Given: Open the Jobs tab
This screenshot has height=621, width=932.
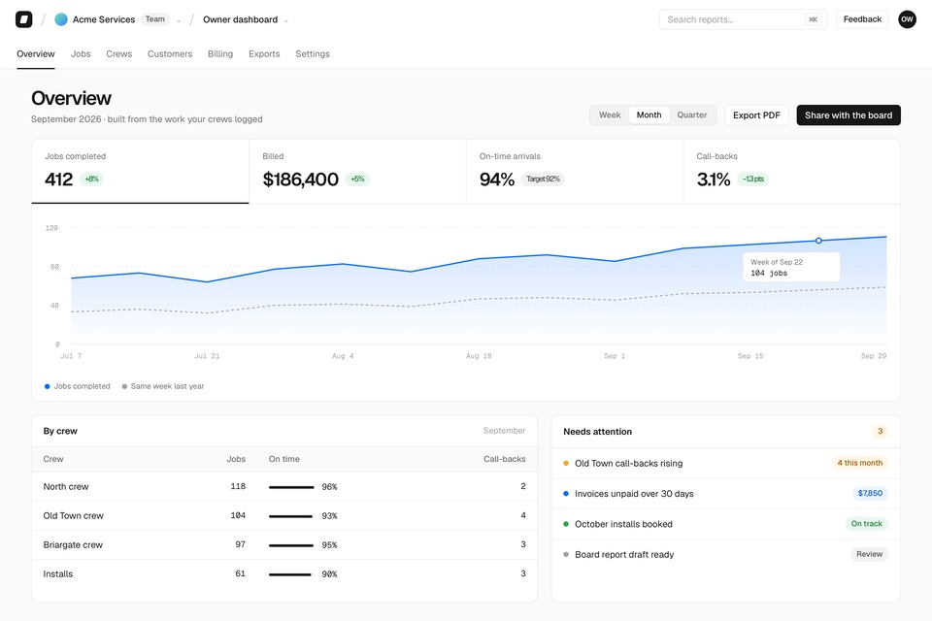Looking at the screenshot, I should pyautogui.click(x=81, y=54).
